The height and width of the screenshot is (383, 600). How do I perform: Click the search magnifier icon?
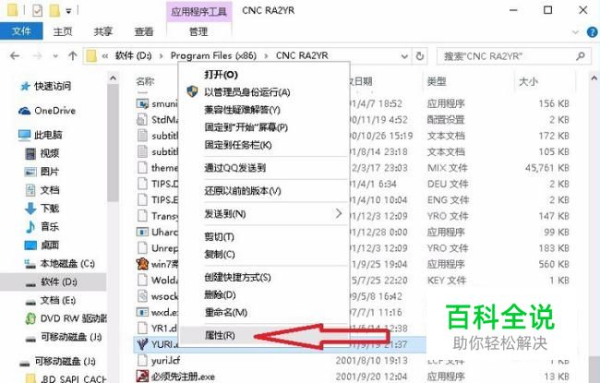point(581,56)
